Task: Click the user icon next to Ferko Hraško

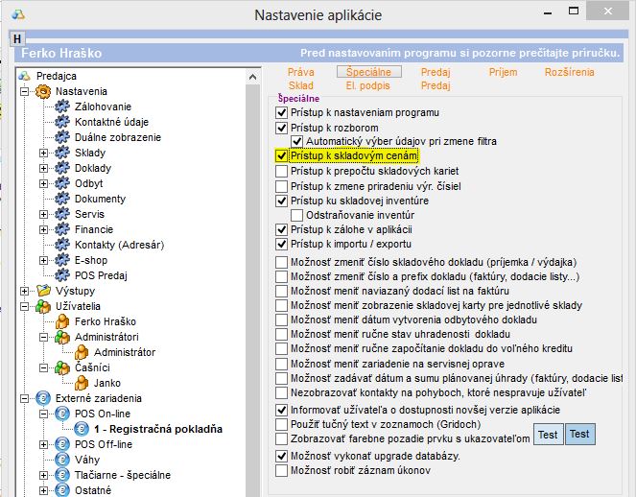Action: [x=63, y=321]
